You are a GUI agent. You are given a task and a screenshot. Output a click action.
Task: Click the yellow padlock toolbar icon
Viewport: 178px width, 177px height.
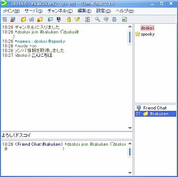(x=69, y=19)
